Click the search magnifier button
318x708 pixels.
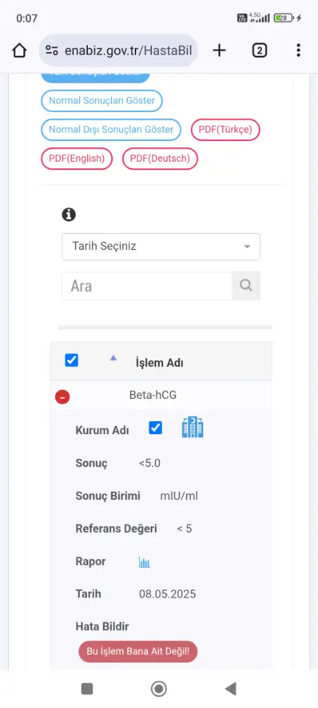pos(246,286)
